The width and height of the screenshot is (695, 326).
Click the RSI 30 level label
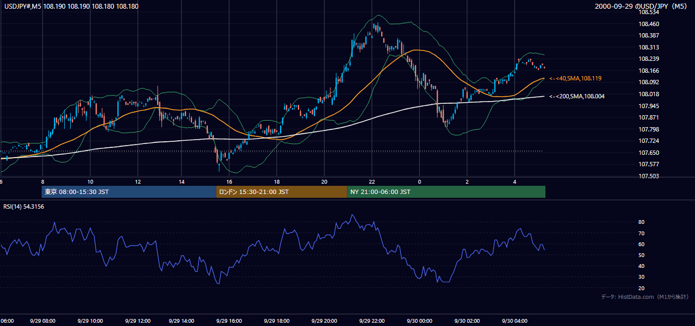(641, 277)
